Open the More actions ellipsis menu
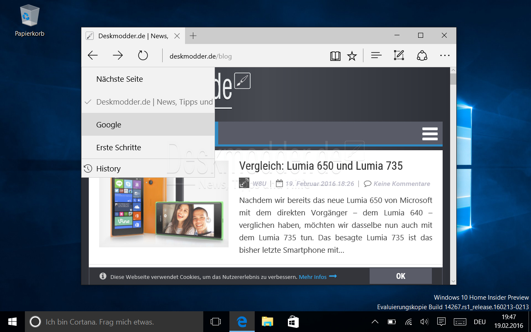Image resolution: width=531 pixels, height=332 pixels. click(445, 56)
